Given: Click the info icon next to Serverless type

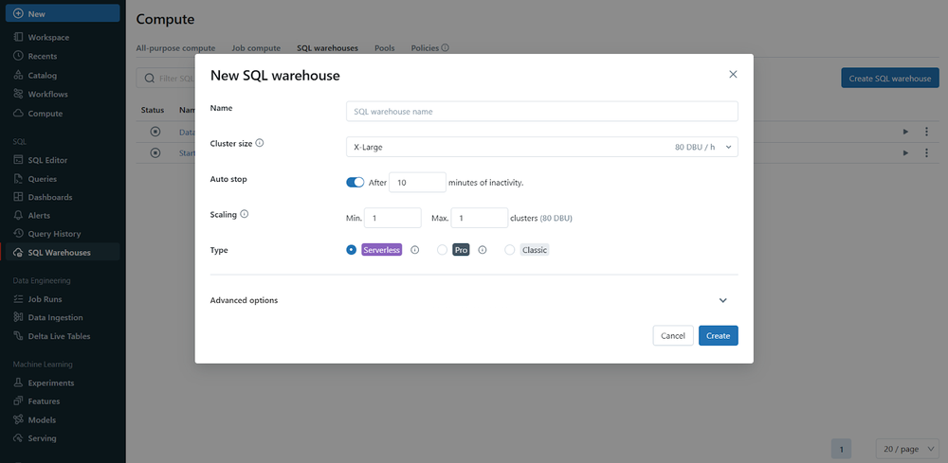Looking at the screenshot, I should (x=415, y=250).
